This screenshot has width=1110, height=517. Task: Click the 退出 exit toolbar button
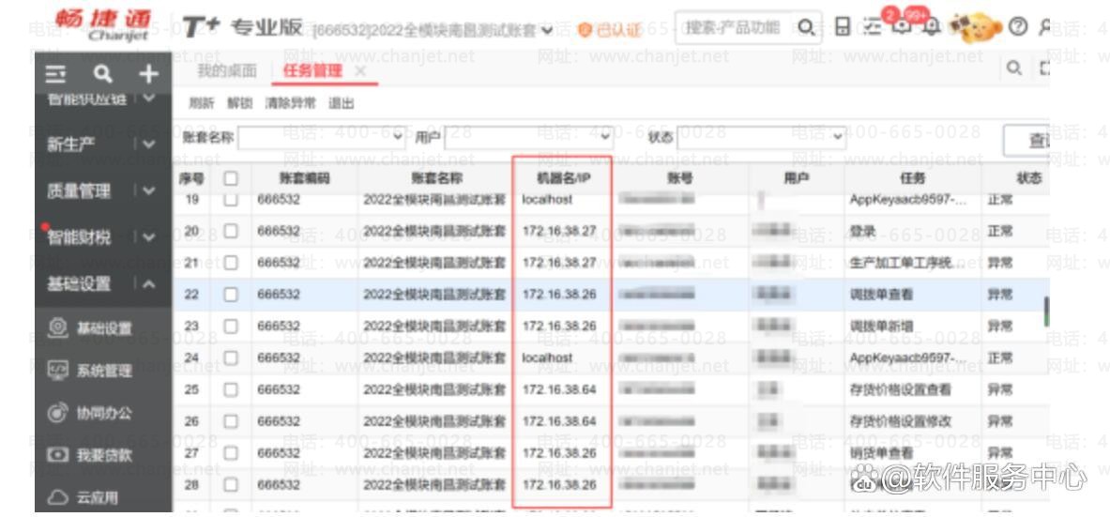(342, 103)
